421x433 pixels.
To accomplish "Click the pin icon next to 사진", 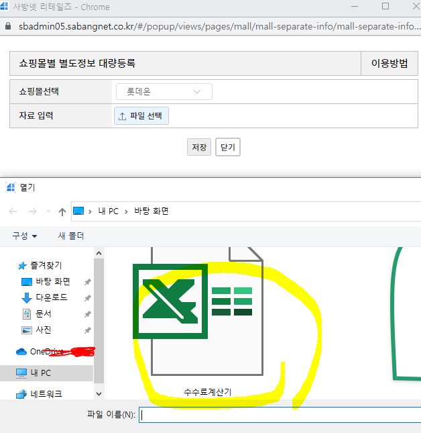I will click(x=87, y=330).
